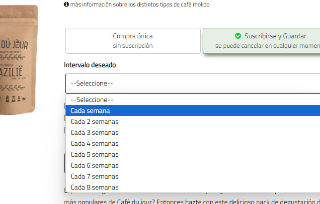Viewport: 320px width, 204px height.
Task: Choose the Cada 4 semanas interval
Action: pyautogui.click(x=94, y=143)
